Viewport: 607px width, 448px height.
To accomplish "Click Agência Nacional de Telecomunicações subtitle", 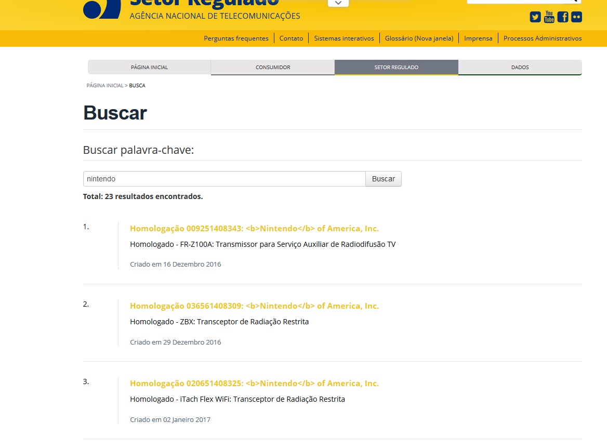I will pos(215,16).
